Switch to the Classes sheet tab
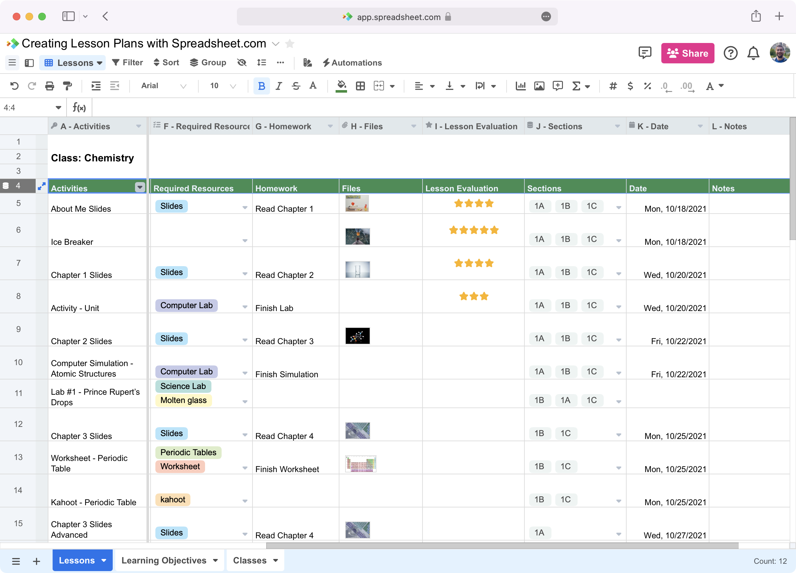This screenshot has width=796, height=573. pos(250,560)
